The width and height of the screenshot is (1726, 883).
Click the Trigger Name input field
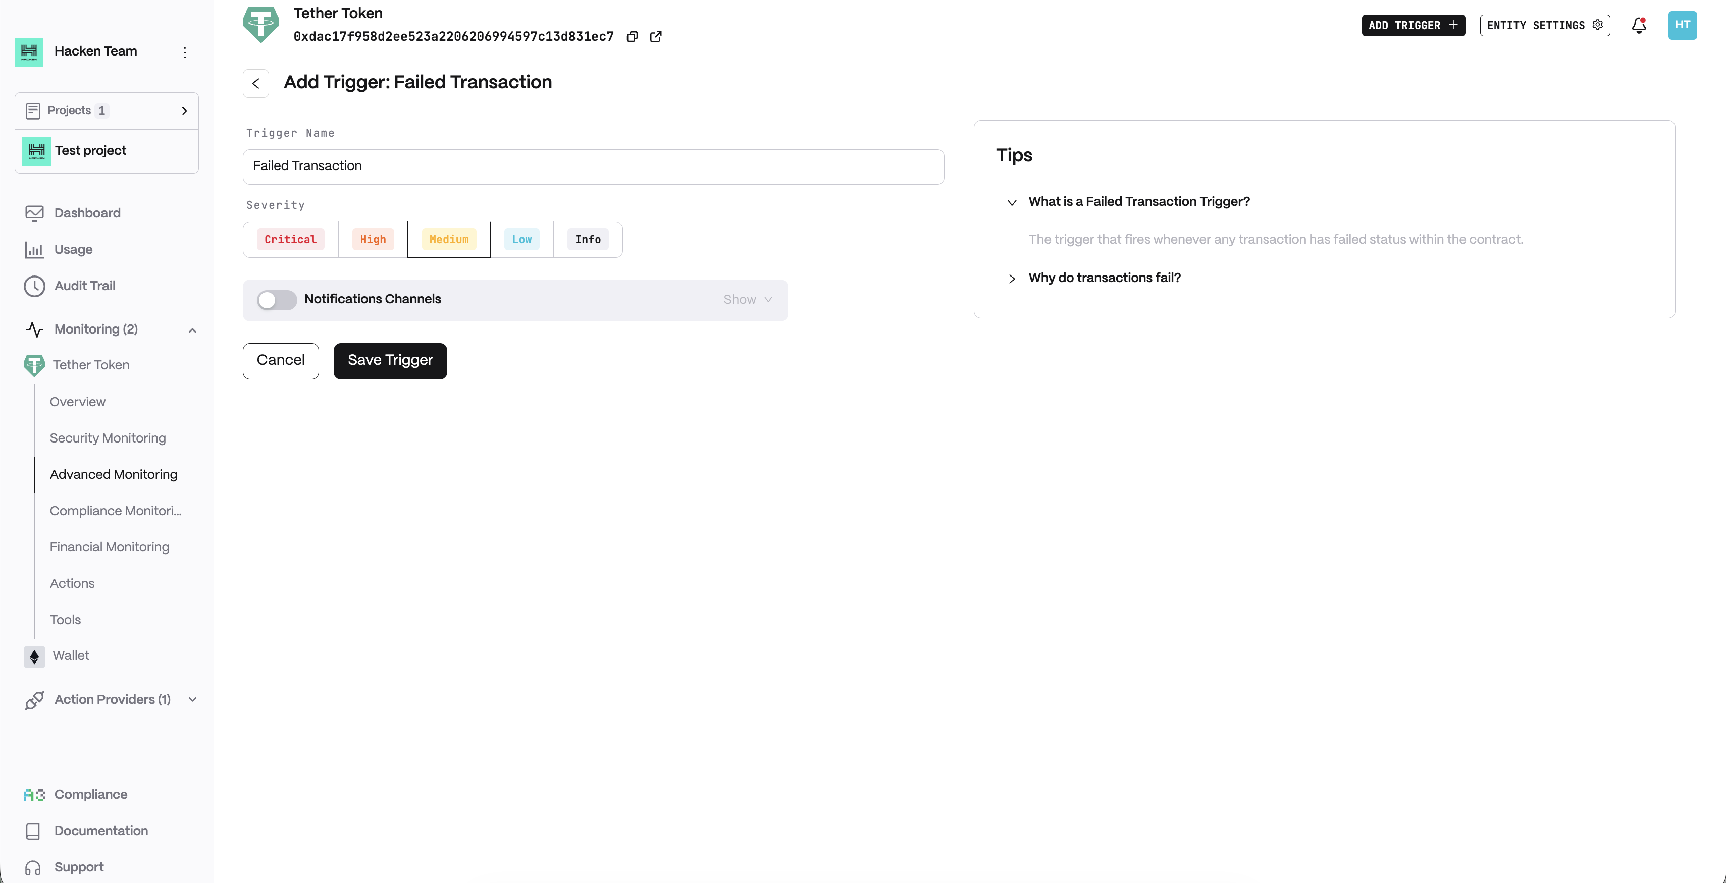(593, 167)
